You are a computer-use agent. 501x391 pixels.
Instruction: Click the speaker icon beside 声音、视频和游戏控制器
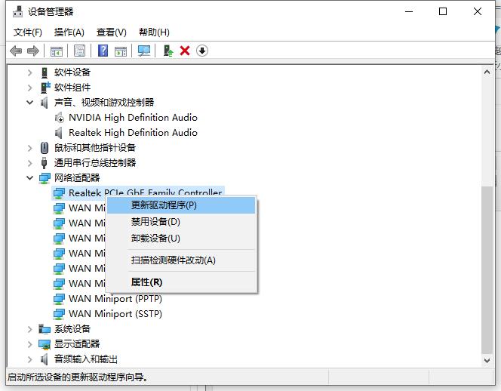tap(44, 103)
